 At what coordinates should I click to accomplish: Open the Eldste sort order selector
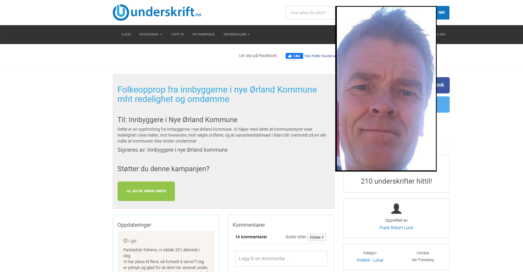pyautogui.click(x=317, y=237)
